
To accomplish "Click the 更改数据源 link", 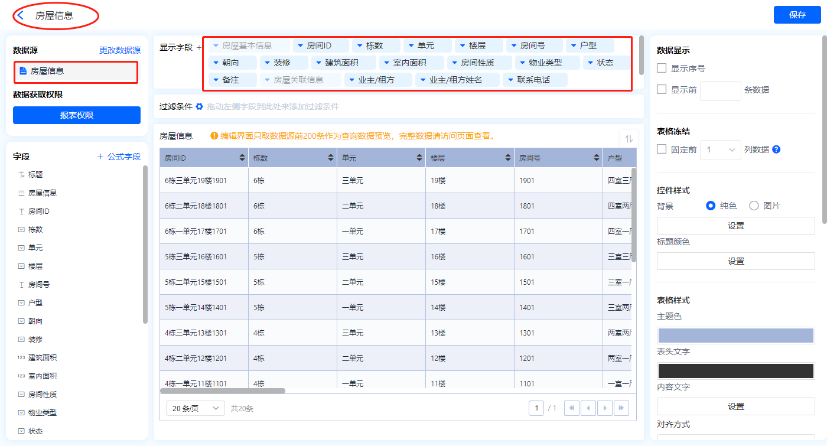I will pyautogui.click(x=120, y=51).
